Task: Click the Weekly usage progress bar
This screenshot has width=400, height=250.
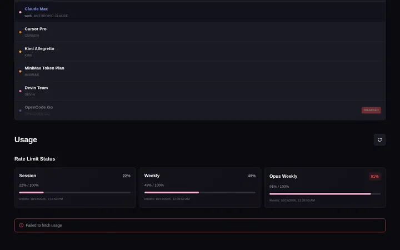Action: [200, 192]
